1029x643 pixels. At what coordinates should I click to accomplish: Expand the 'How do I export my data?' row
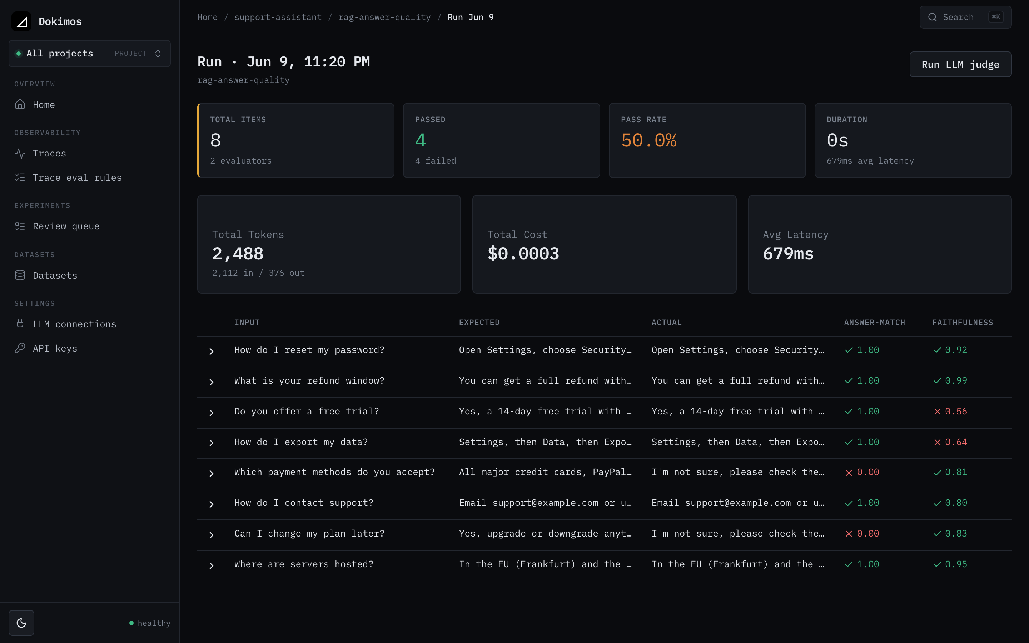[x=211, y=443]
